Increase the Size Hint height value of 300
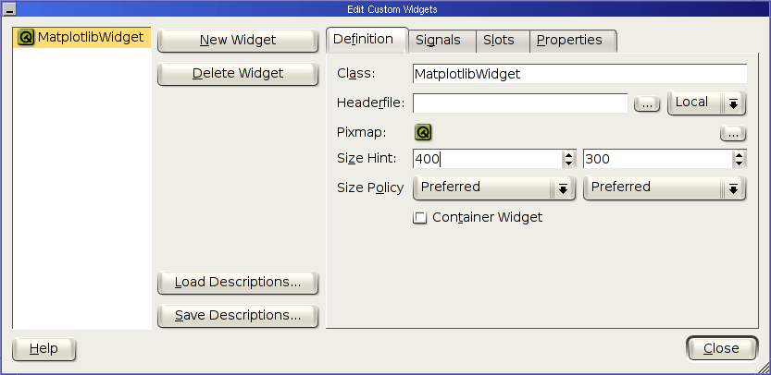771x375 pixels. click(739, 154)
